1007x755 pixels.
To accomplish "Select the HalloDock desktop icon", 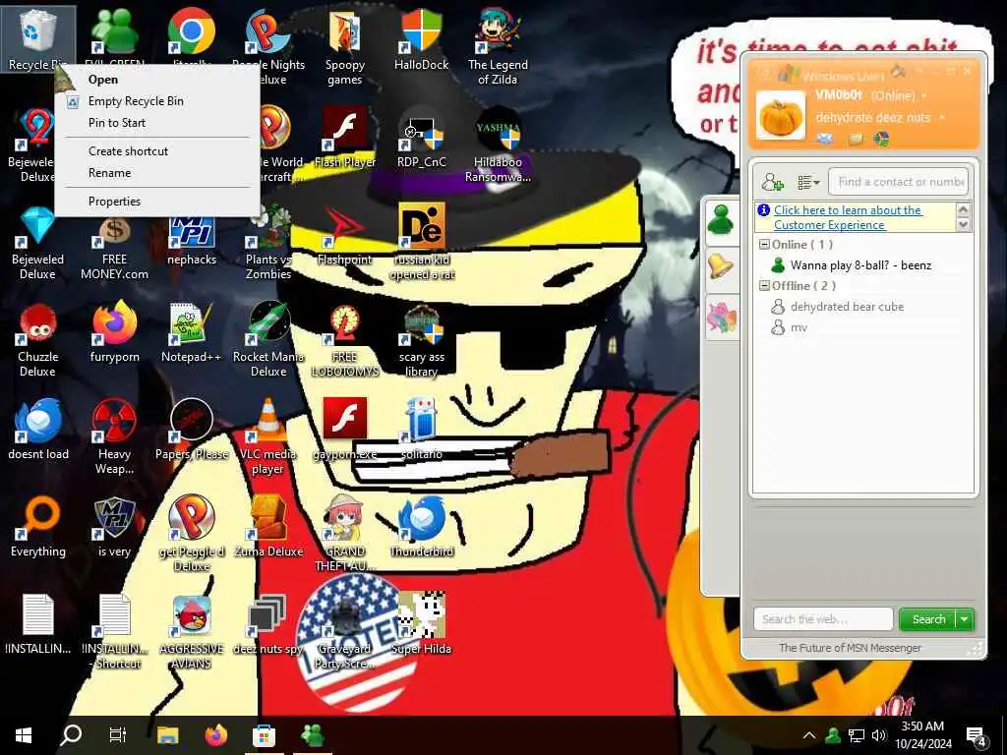I will pyautogui.click(x=421, y=39).
